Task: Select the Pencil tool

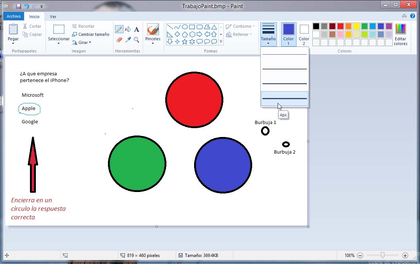Action: (x=119, y=30)
